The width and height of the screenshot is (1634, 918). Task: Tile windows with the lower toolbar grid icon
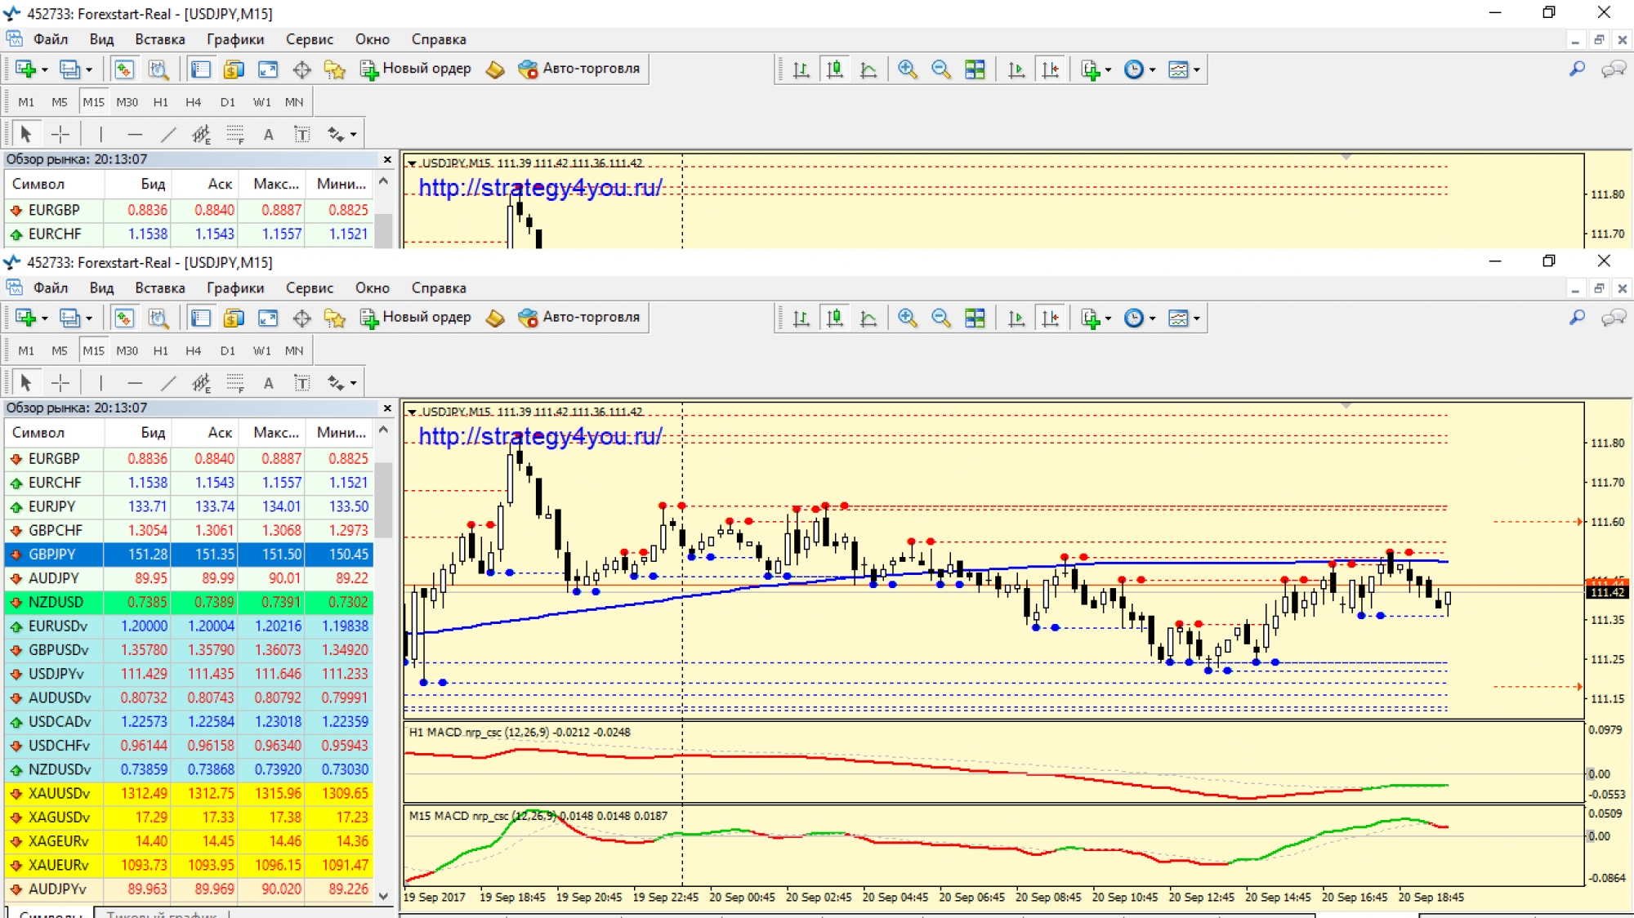point(975,319)
